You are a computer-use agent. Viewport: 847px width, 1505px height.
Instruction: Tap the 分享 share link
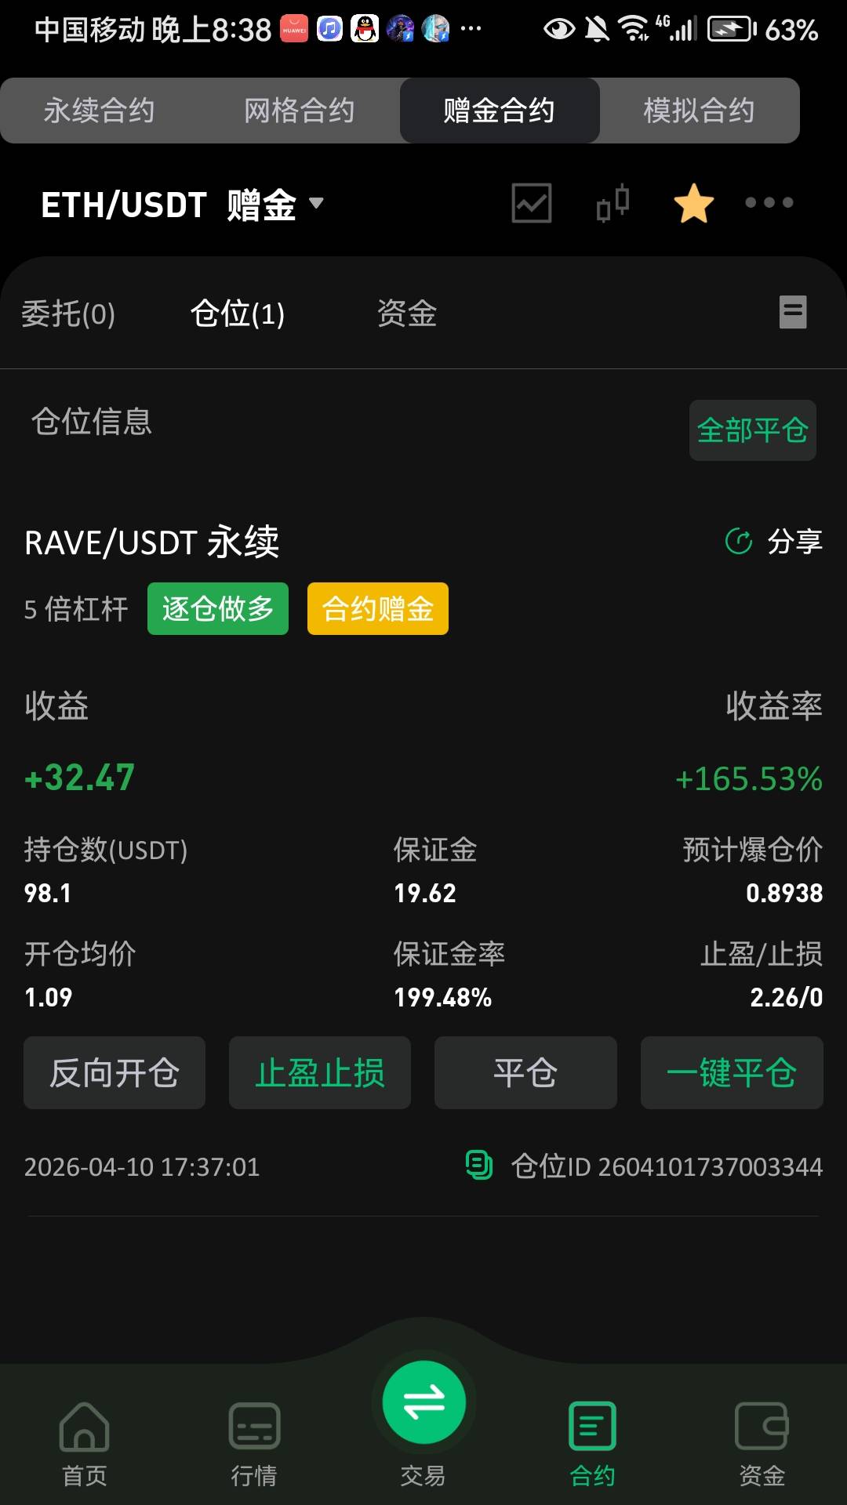[794, 541]
